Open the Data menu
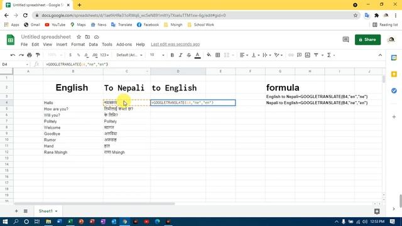The image size is (402, 226). 93,45
